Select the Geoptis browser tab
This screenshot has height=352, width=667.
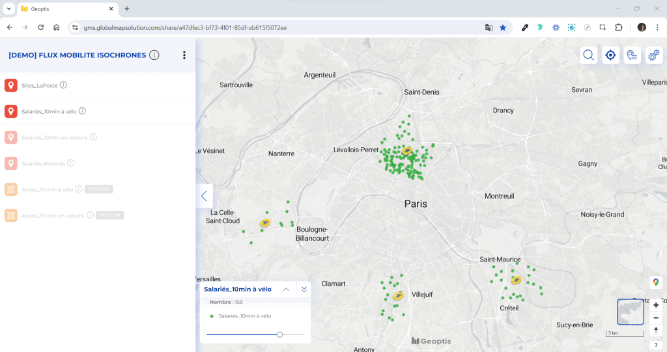(67, 8)
